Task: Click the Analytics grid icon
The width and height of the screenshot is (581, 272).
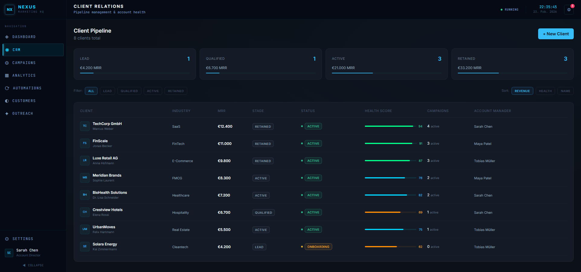Action: 7,75
